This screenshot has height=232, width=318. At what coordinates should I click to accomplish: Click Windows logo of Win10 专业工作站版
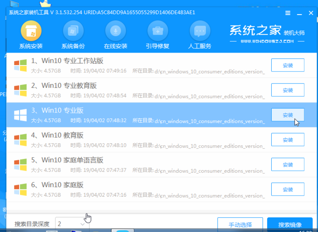pos(20,65)
